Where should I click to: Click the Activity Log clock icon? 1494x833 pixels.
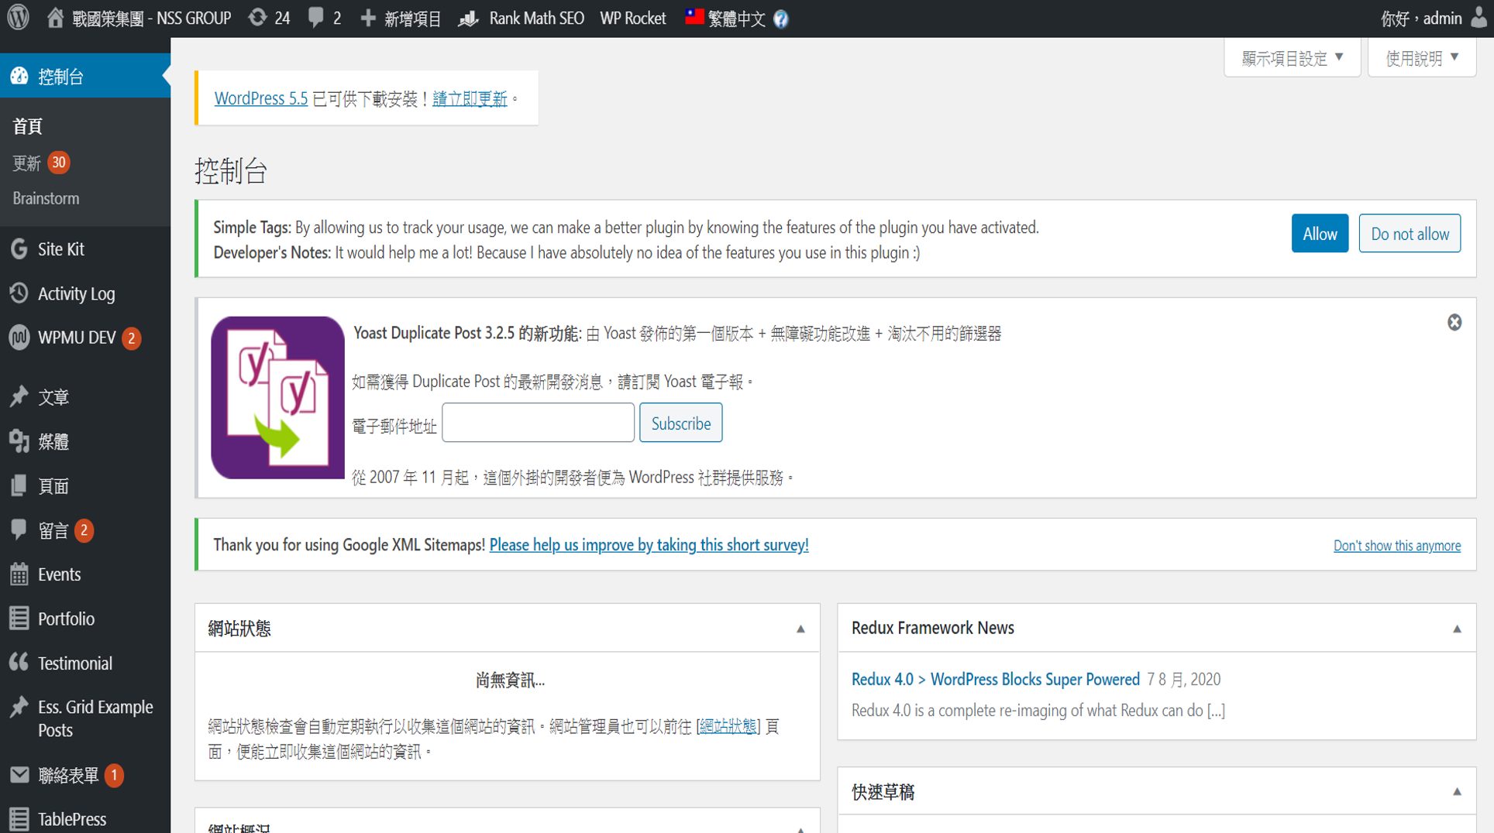click(19, 293)
